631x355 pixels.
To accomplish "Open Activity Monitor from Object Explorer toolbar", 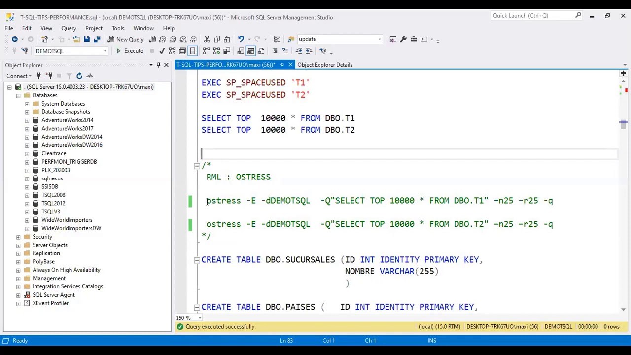I will (x=90, y=76).
